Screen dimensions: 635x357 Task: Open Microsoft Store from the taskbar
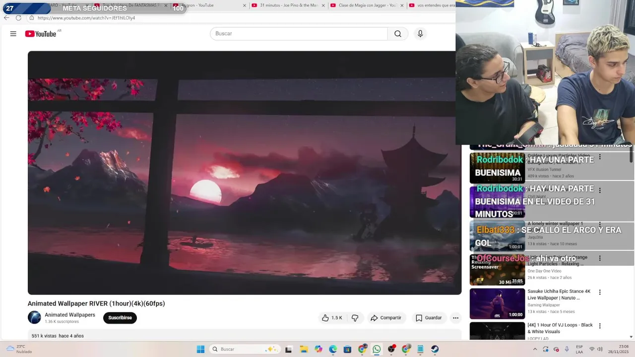[347, 349]
